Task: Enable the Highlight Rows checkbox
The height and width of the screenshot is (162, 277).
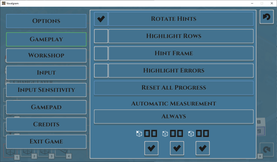Action: coord(101,36)
